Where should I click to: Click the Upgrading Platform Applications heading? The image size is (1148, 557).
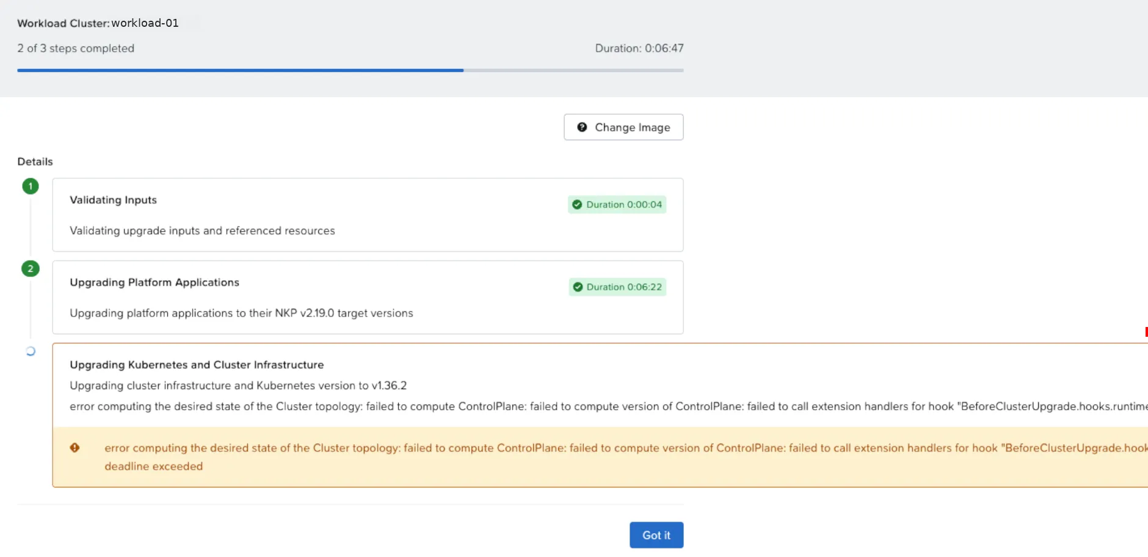coord(154,282)
